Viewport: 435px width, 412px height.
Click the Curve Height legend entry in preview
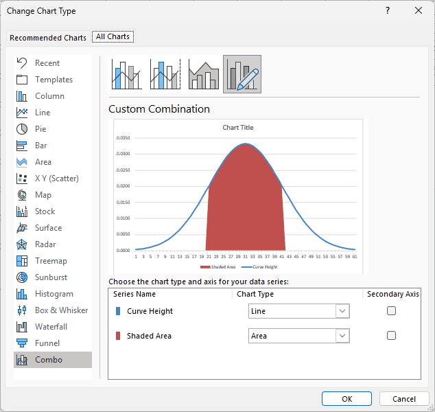259,267
